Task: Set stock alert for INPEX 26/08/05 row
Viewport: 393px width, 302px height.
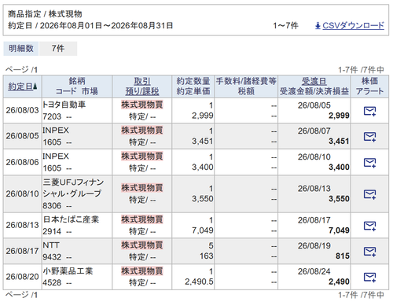Action: [369, 137]
